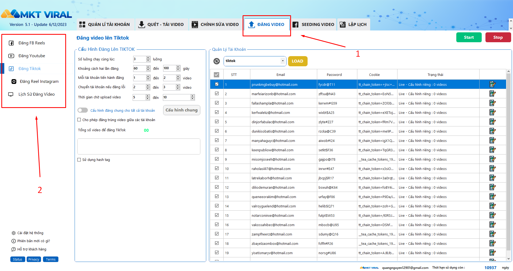Click the edit icon in valroyguelend@hotmail.com row
This screenshot has width=513, height=271.
[492, 206]
